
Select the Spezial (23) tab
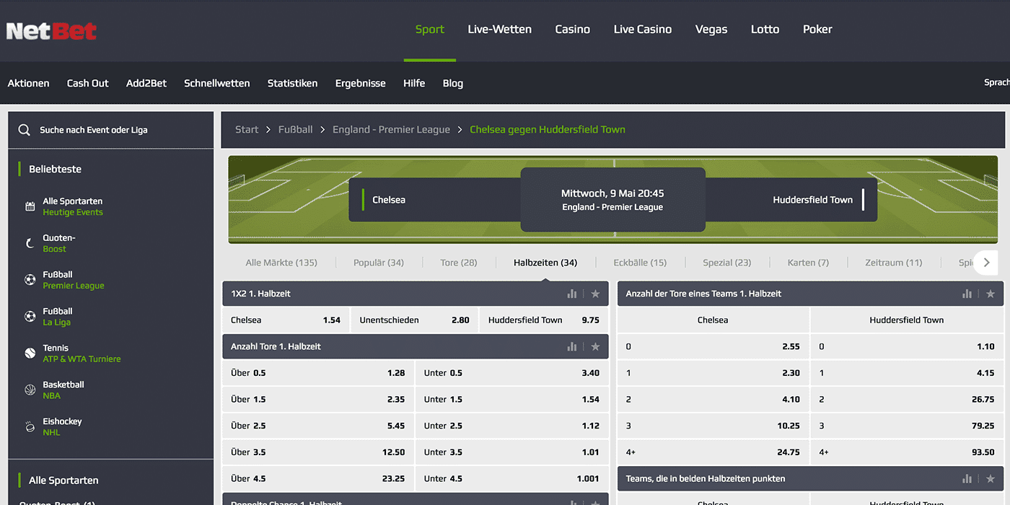727,263
